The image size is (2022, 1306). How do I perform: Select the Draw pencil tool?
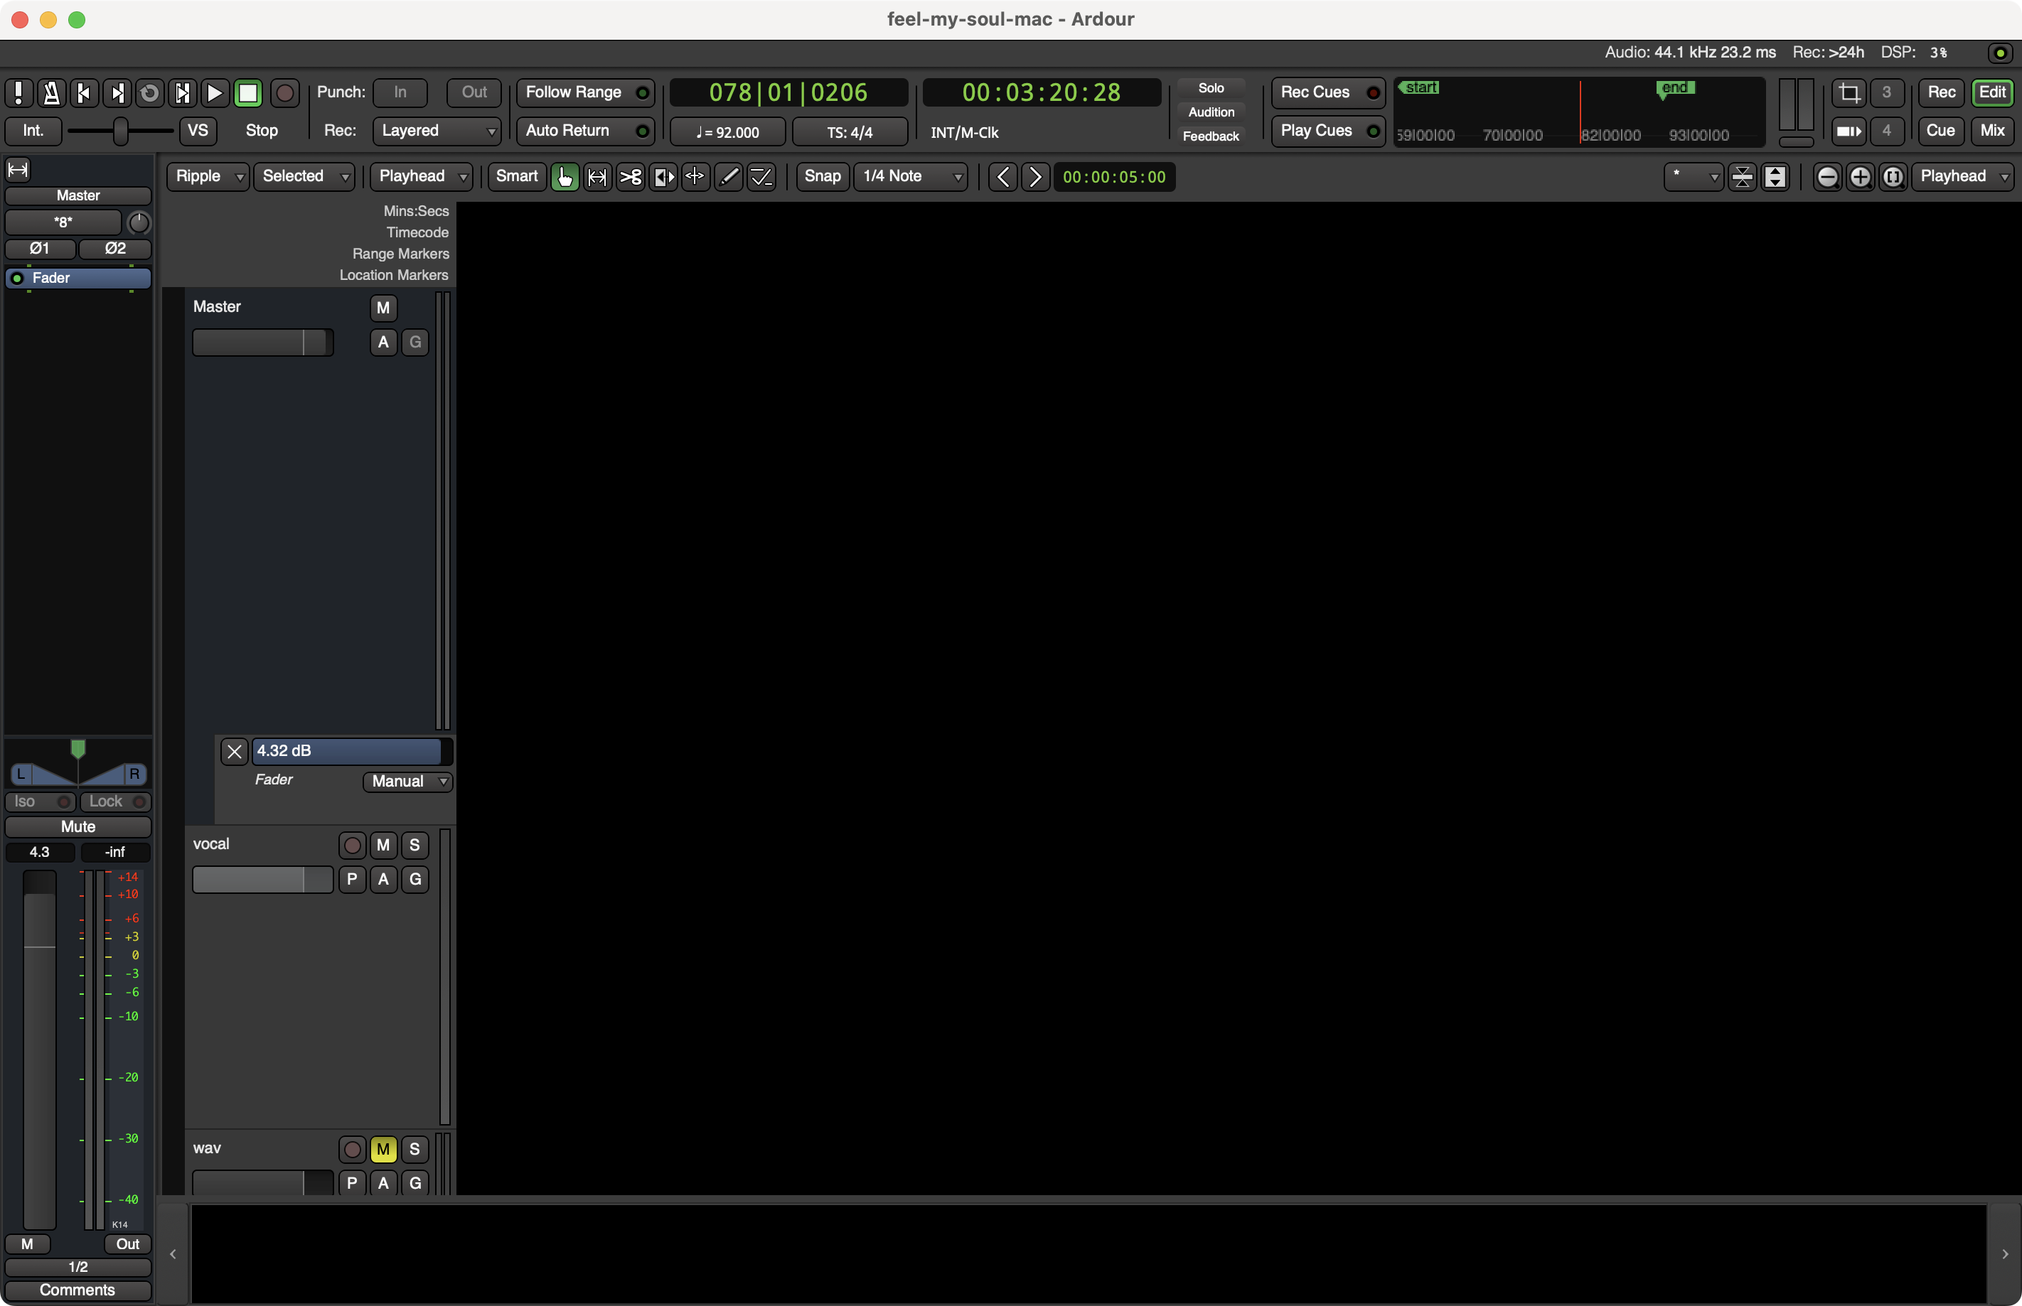[x=729, y=176]
